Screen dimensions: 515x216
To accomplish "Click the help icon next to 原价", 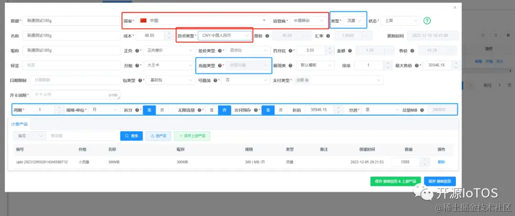I will (x=267, y=35).
